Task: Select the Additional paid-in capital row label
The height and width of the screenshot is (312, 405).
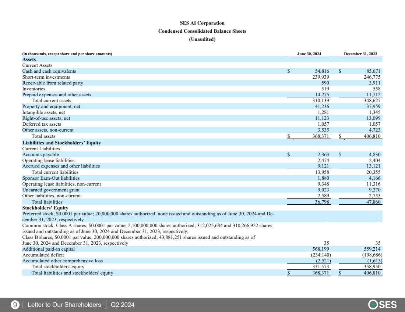Action: click(x=49, y=249)
